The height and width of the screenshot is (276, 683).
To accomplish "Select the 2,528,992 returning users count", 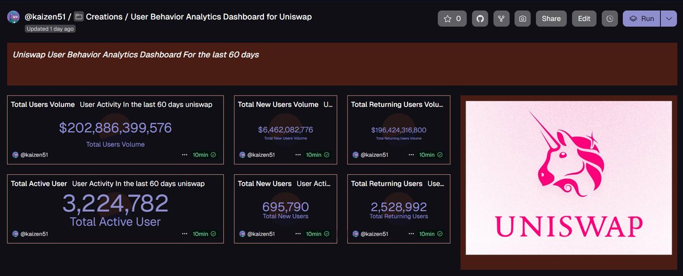I will (x=399, y=207).
